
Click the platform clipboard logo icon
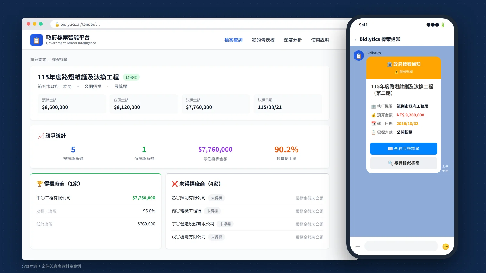click(x=36, y=40)
